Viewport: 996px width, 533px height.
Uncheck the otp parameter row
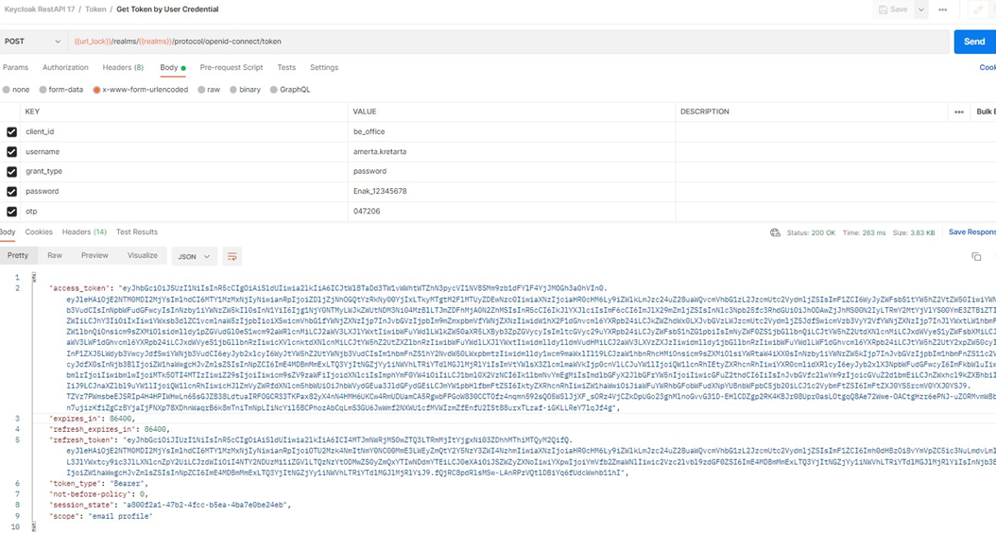(11, 212)
